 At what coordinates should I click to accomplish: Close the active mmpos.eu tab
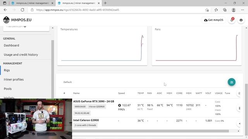coord(99,3)
